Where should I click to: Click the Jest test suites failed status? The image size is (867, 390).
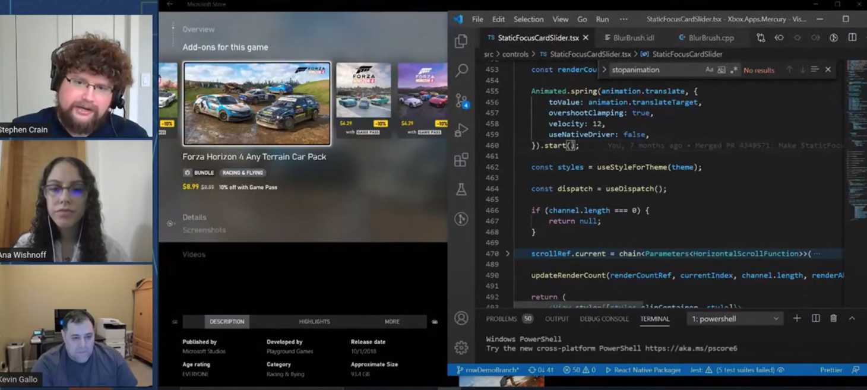pos(737,370)
